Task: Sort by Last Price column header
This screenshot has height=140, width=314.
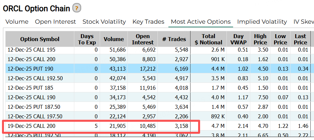Action: [x=300, y=39]
